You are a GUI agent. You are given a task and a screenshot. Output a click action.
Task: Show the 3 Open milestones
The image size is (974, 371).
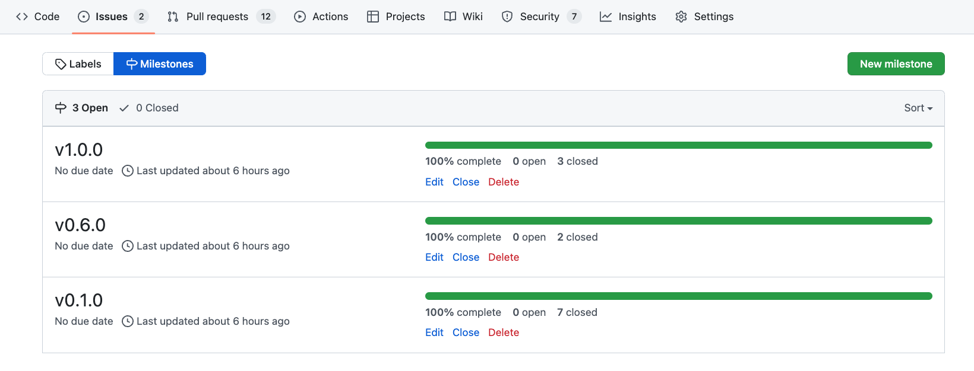[82, 108]
